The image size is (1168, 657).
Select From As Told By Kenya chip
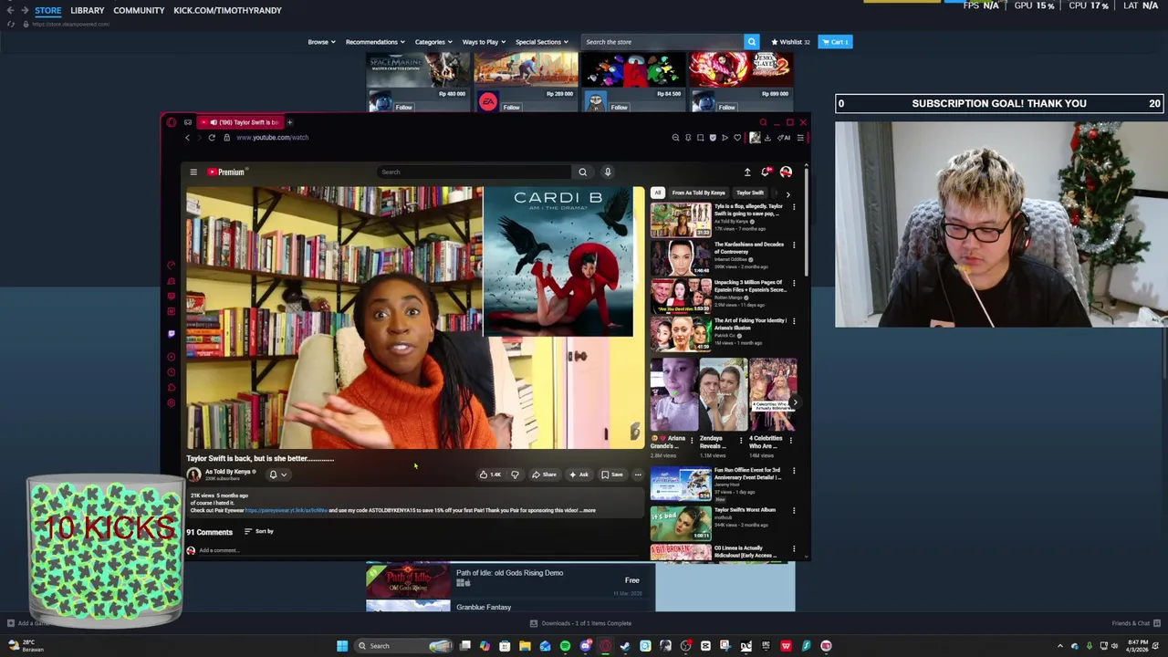click(699, 193)
